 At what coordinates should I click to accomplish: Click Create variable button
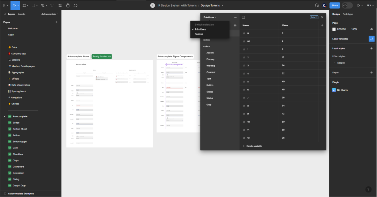[x=252, y=146]
